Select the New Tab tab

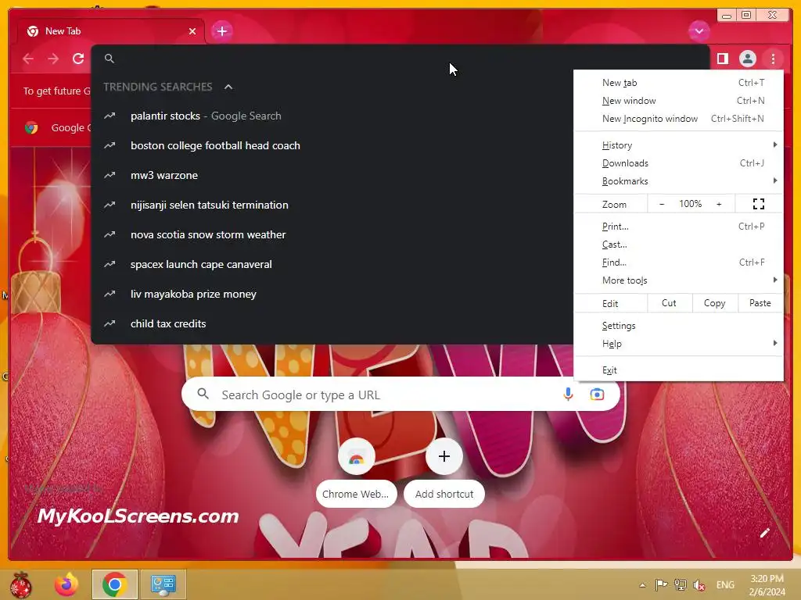pyautogui.click(x=110, y=31)
